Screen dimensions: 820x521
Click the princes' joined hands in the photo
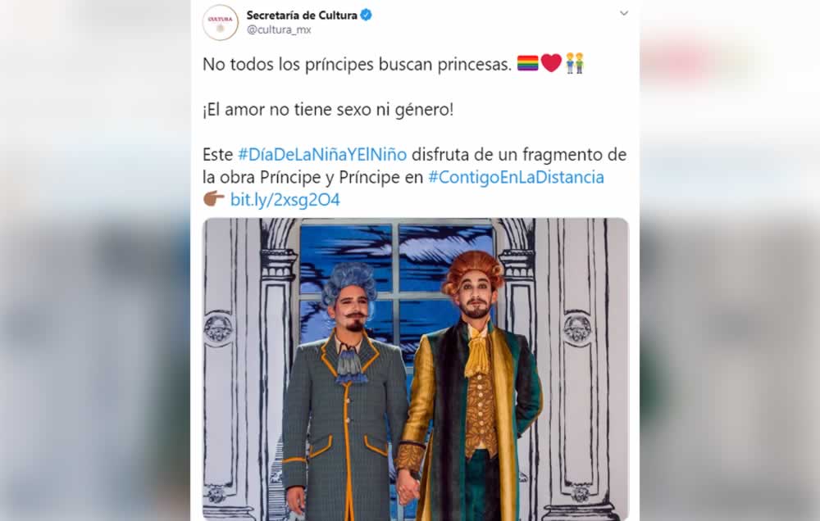pyautogui.click(x=408, y=487)
